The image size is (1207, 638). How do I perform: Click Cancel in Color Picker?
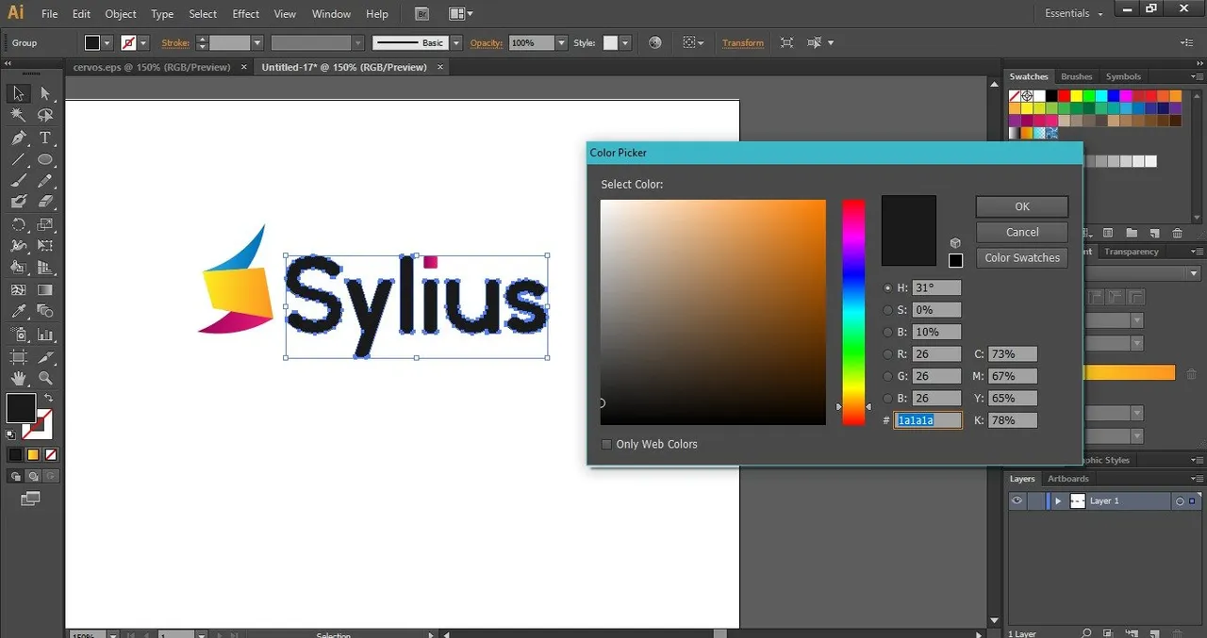coord(1022,232)
